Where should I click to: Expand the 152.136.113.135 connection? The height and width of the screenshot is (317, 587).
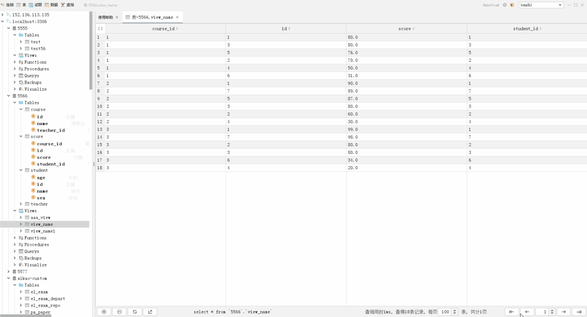click(3, 15)
